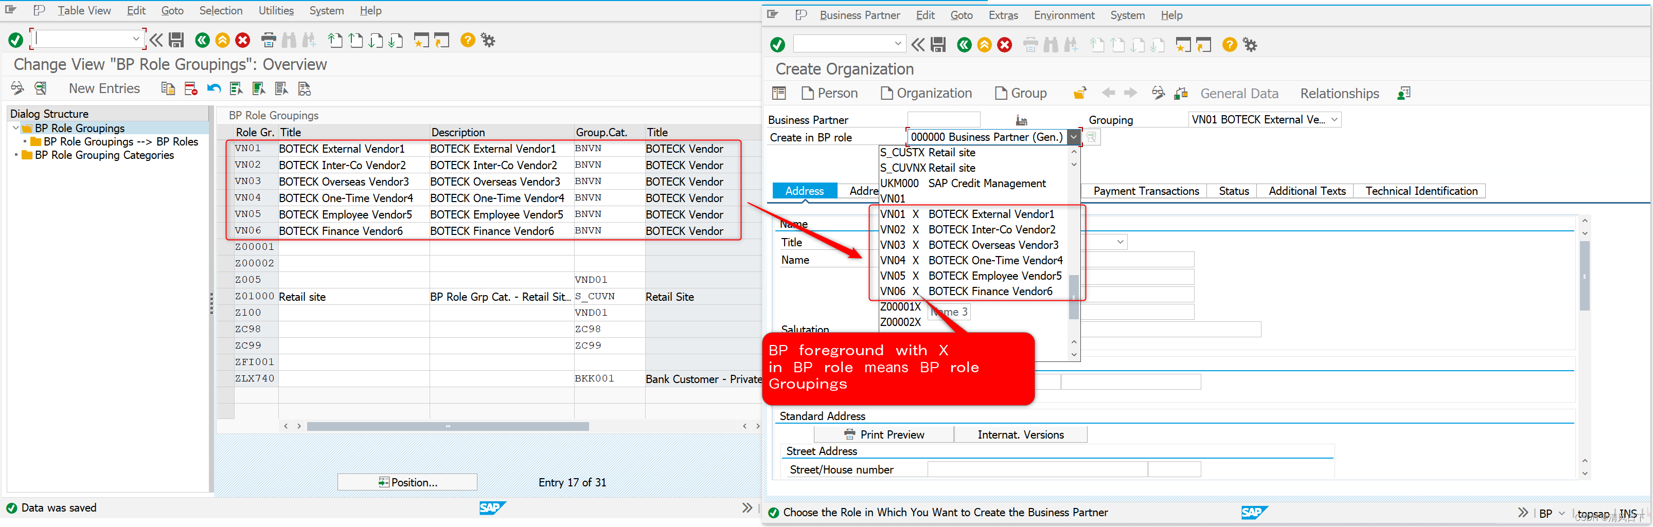Open command field dropdown in Create Organization window
Viewport: 1653px width, 527px height.
click(898, 44)
